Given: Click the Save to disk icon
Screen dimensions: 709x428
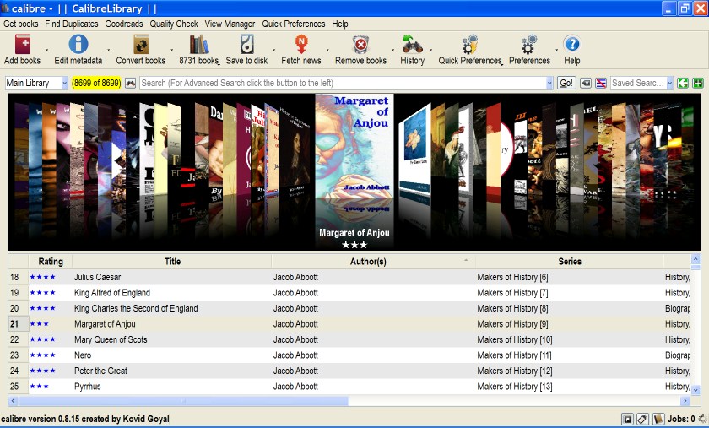Looking at the screenshot, I should pyautogui.click(x=246, y=45).
